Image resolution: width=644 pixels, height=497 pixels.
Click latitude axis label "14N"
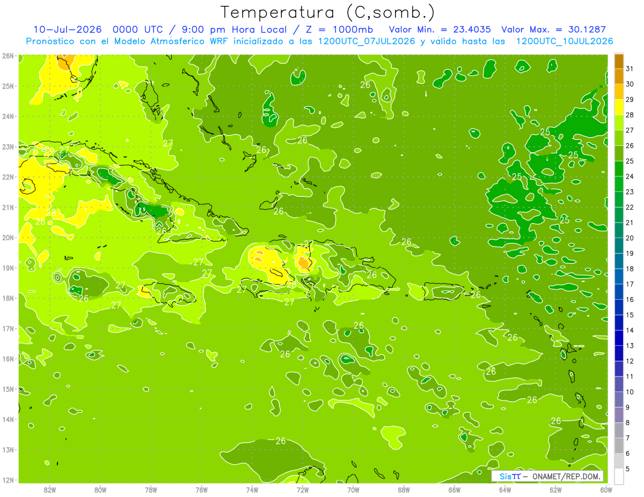tap(8, 419)
